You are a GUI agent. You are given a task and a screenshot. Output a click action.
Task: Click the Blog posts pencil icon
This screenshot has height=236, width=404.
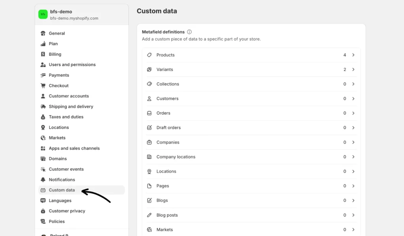click(x=149, y=215)
